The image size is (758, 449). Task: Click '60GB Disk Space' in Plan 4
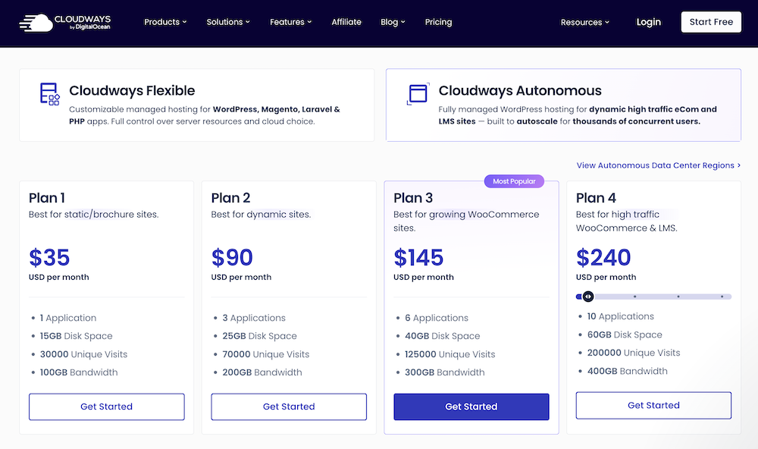click(625, 334)
